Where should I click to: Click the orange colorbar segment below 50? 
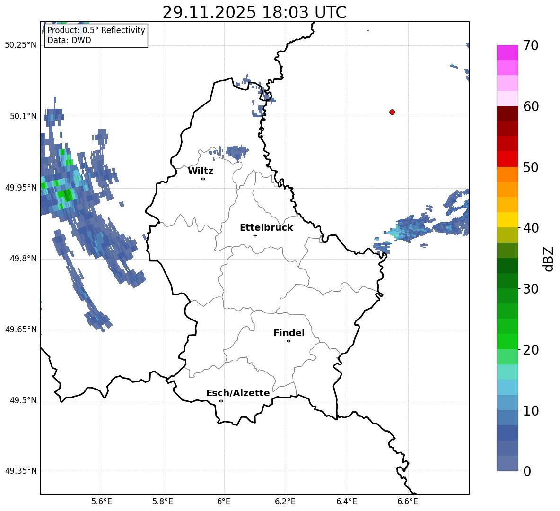point(507,174)
